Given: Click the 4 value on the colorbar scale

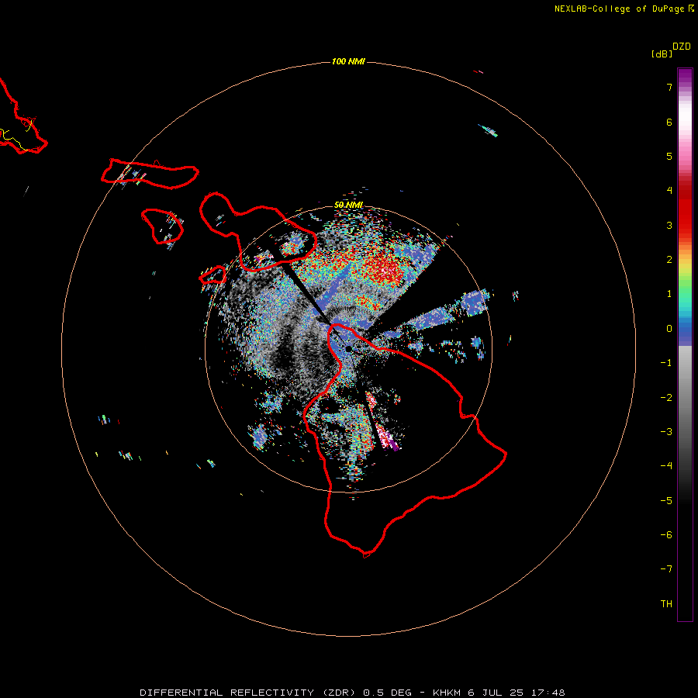Looking at the screenshot, I should [x=669, y=191].
